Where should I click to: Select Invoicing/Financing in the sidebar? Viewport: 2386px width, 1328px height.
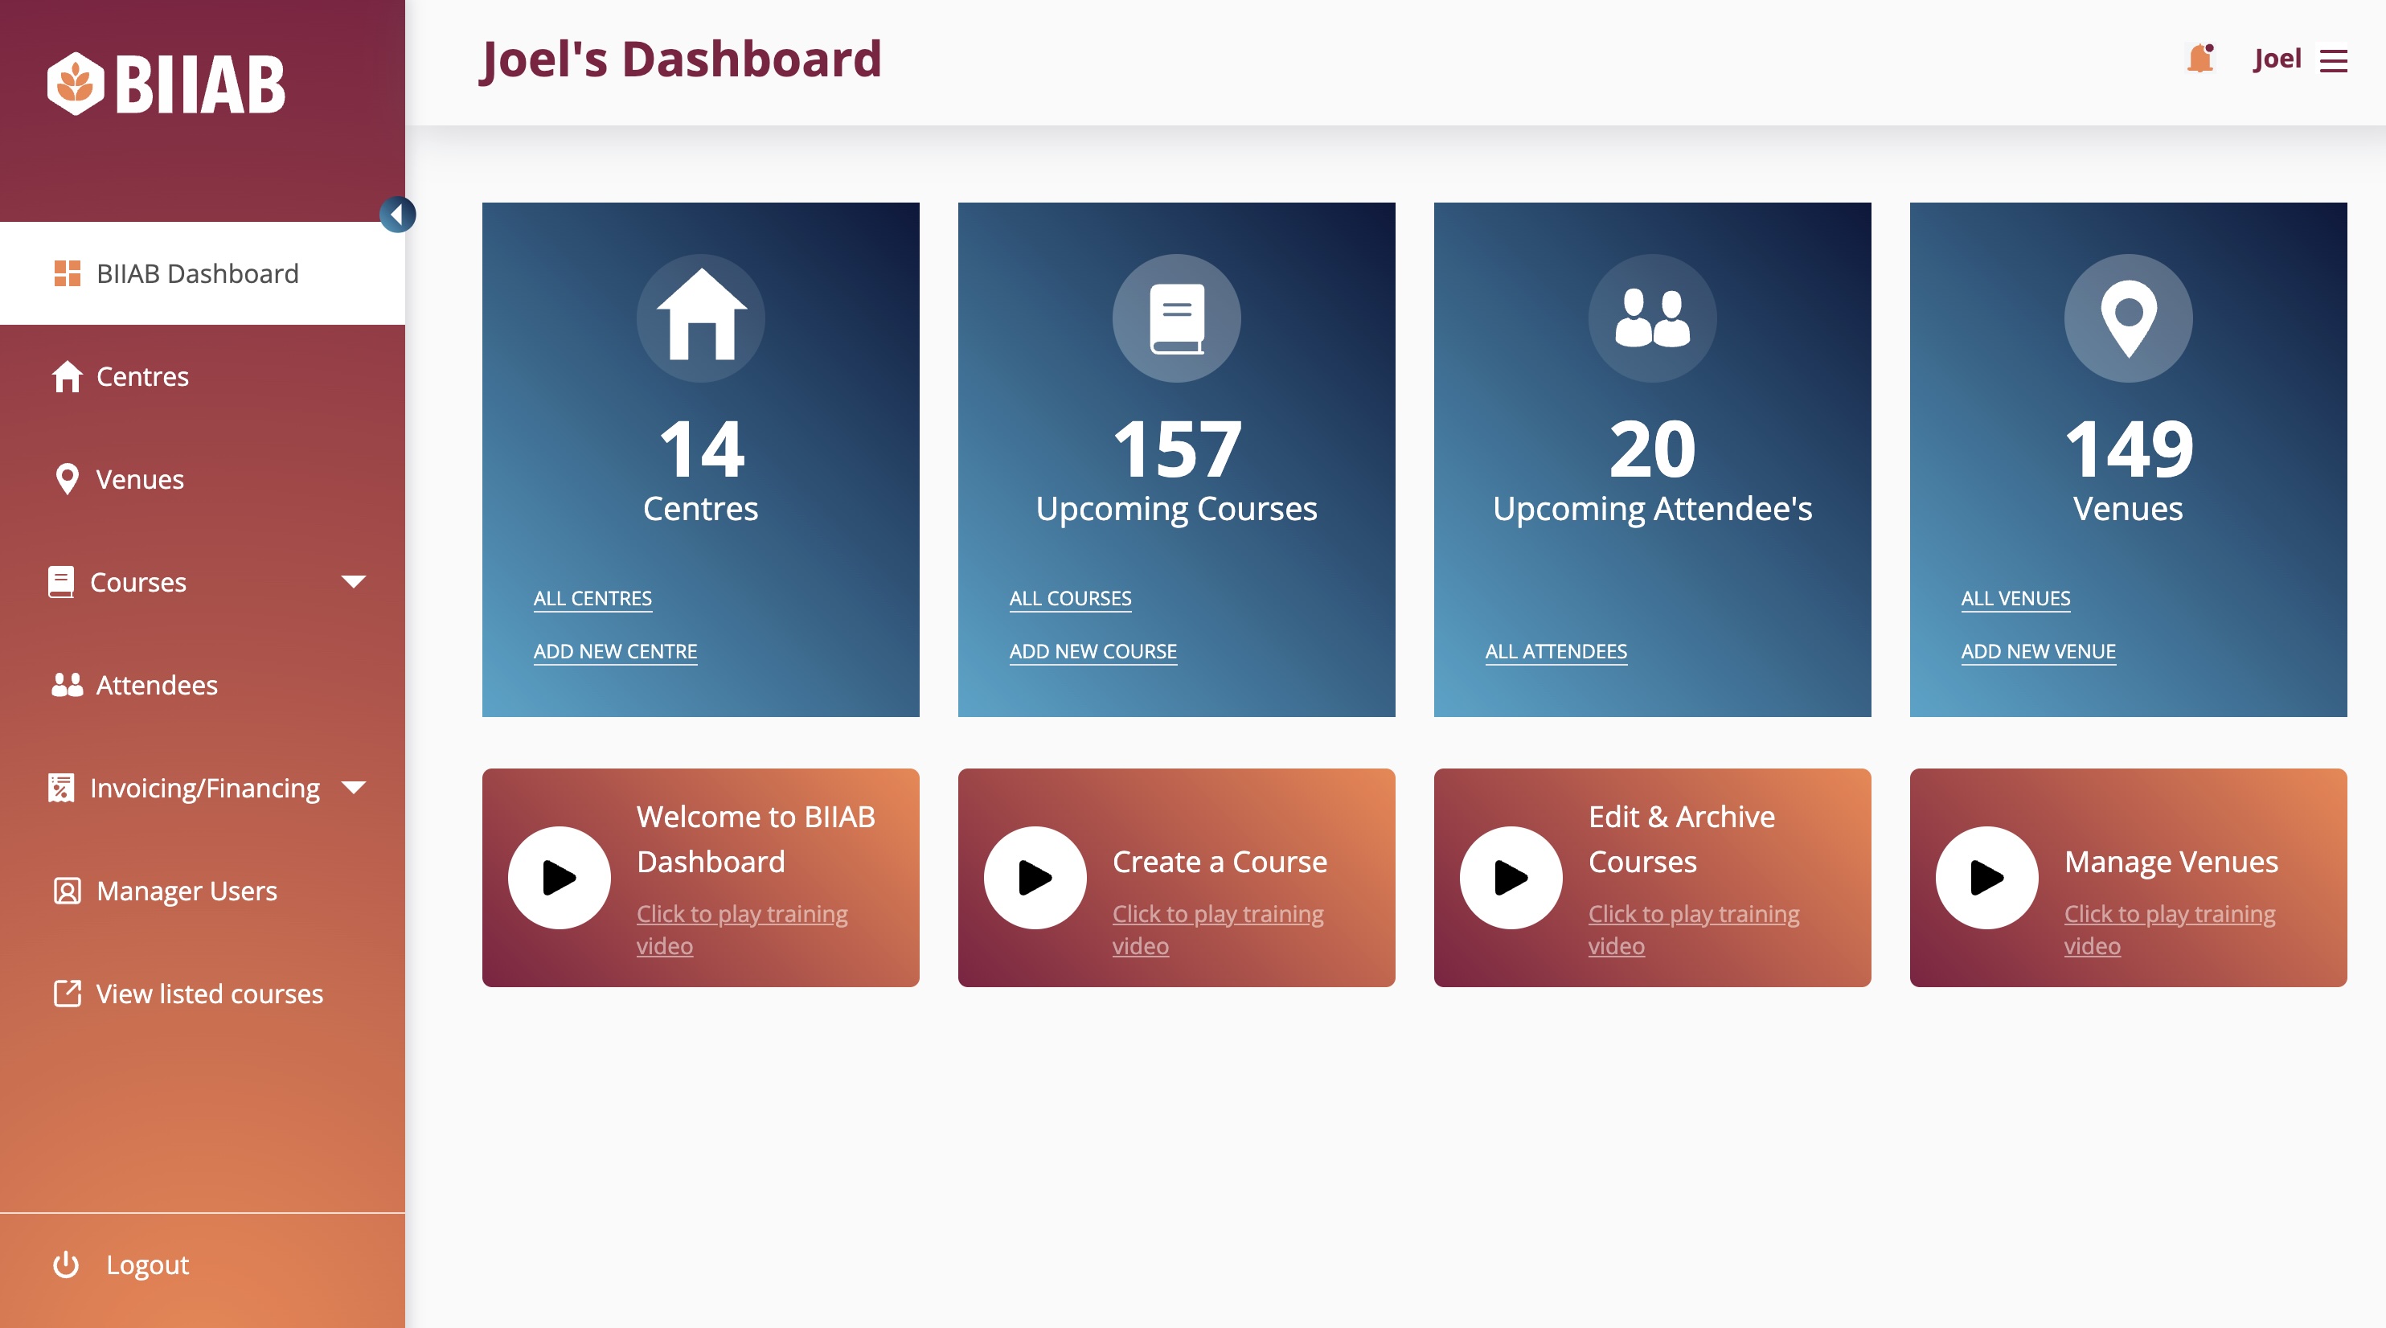(205, 787)
